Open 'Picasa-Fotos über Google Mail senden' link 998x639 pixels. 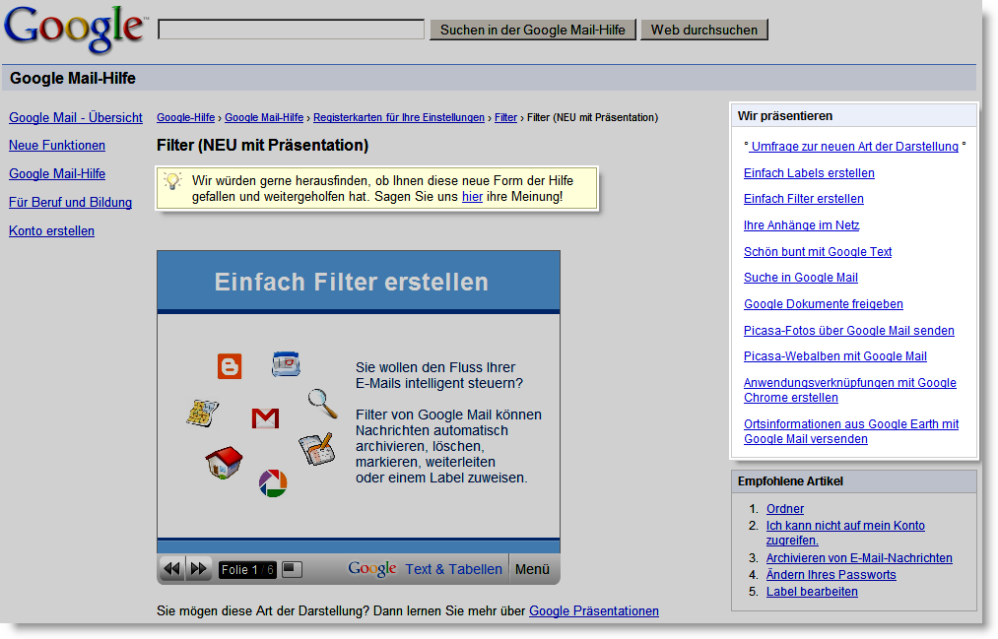[x=849, y=331]
